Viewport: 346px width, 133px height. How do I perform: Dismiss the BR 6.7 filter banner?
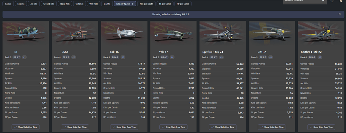point(340,14)
